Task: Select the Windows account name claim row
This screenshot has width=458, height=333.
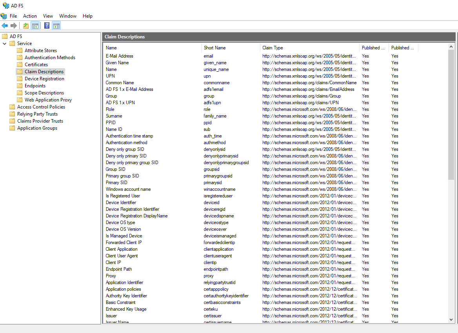Action: pyautogui.click(x=128, y=189)
